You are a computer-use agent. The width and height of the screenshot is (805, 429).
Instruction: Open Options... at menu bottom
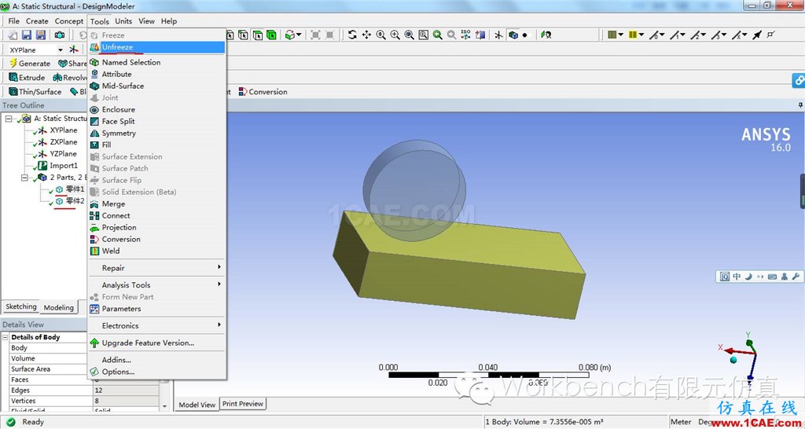click(156, 372)
